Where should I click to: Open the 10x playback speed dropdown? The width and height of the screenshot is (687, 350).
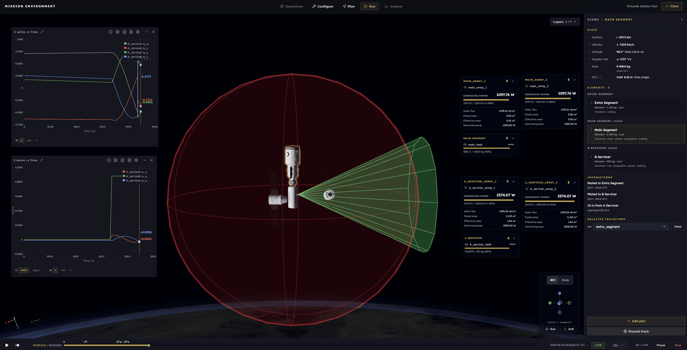pos(618,345)
